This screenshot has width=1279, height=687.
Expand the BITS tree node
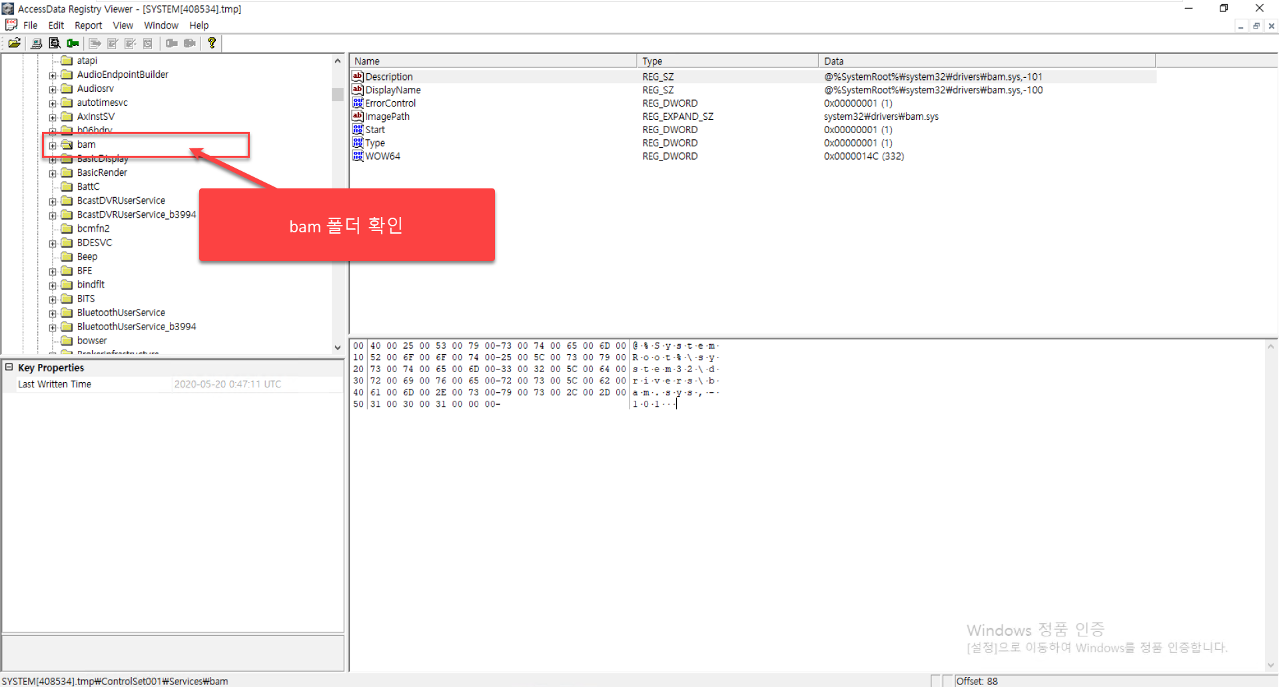[x=53, y=300]
